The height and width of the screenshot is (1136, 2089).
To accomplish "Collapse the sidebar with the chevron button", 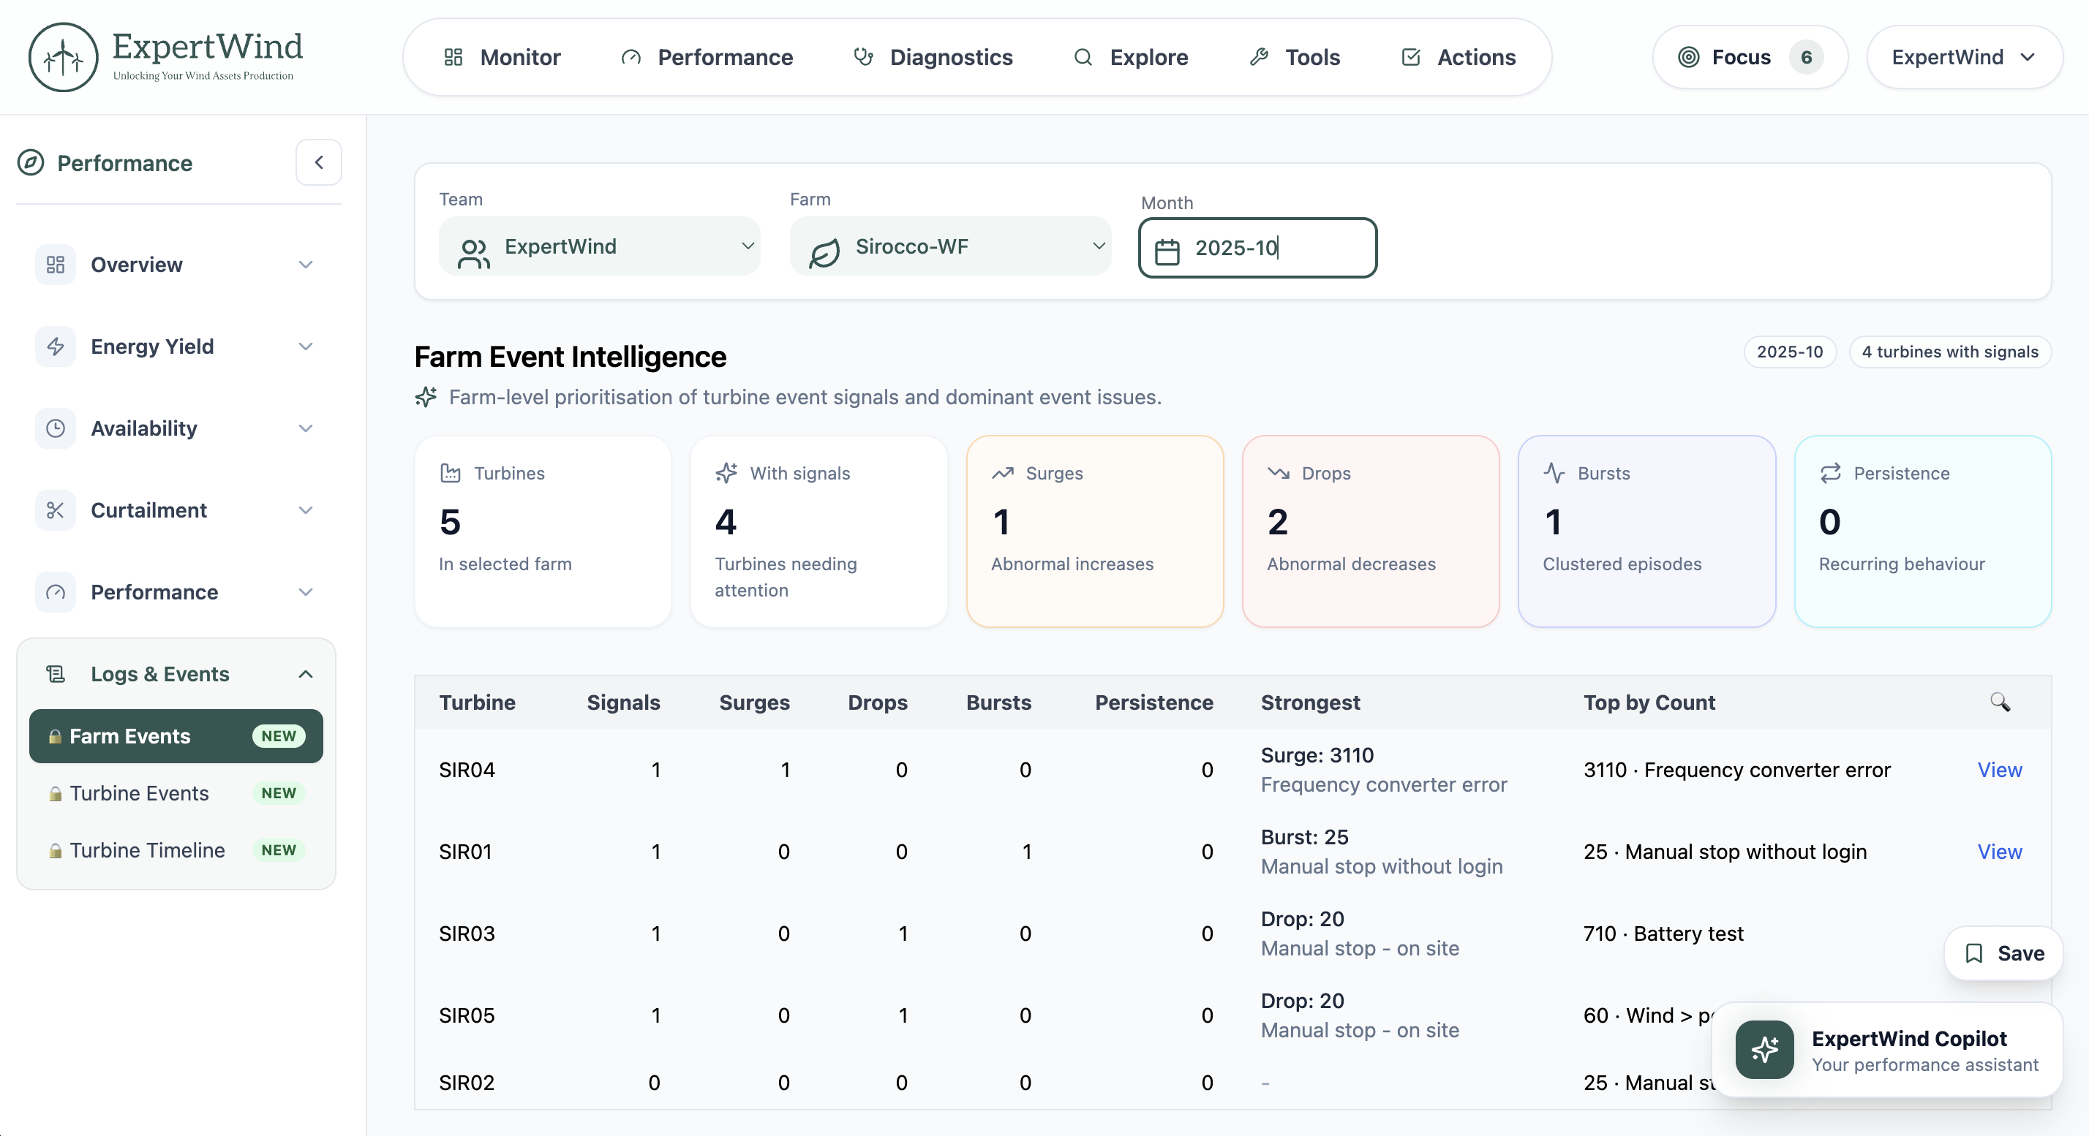I will pyautogui.click(x=319, y=163).
